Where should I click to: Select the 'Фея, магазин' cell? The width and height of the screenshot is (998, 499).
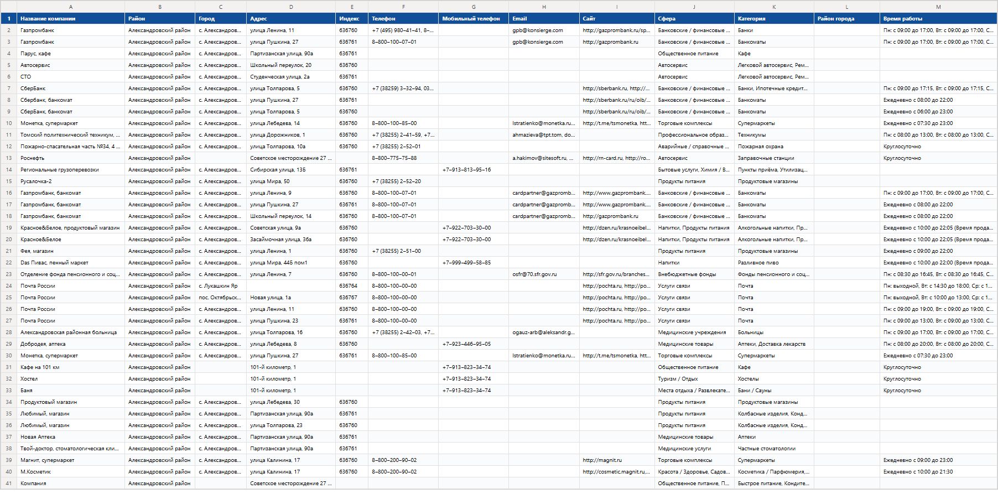71,251
